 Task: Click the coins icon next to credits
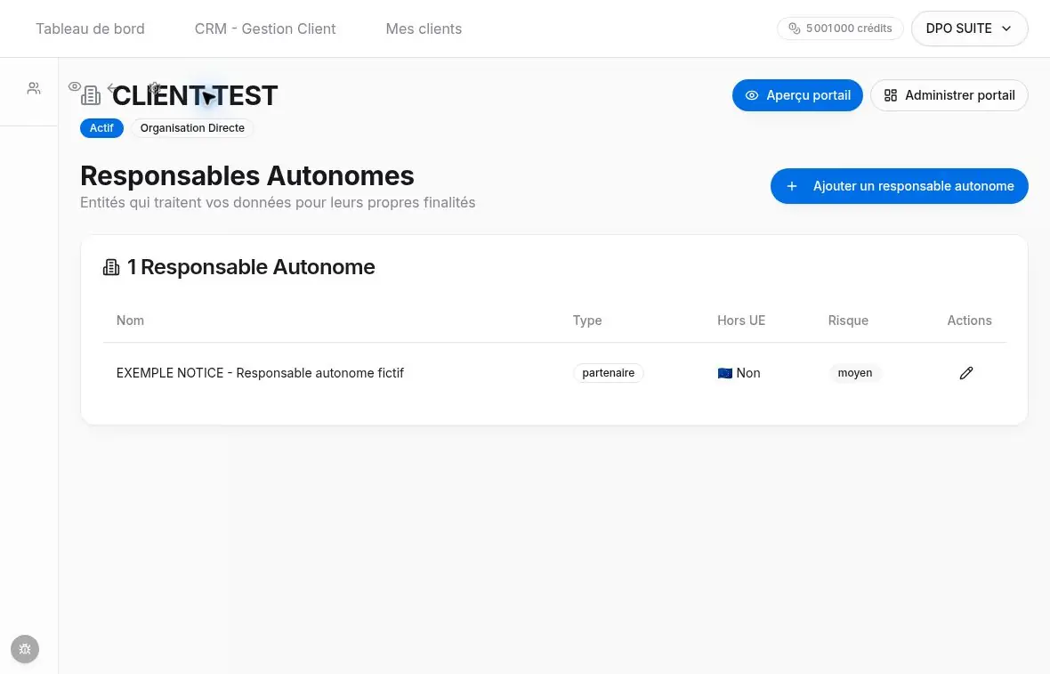point(795,28)
